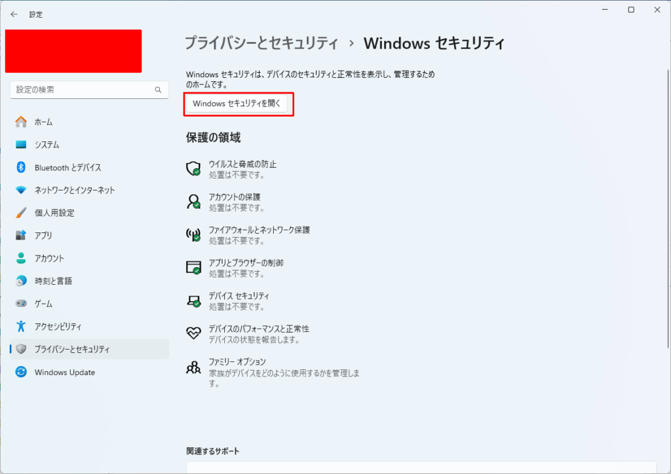Minimize the Settings window

(x=605, y=10)
